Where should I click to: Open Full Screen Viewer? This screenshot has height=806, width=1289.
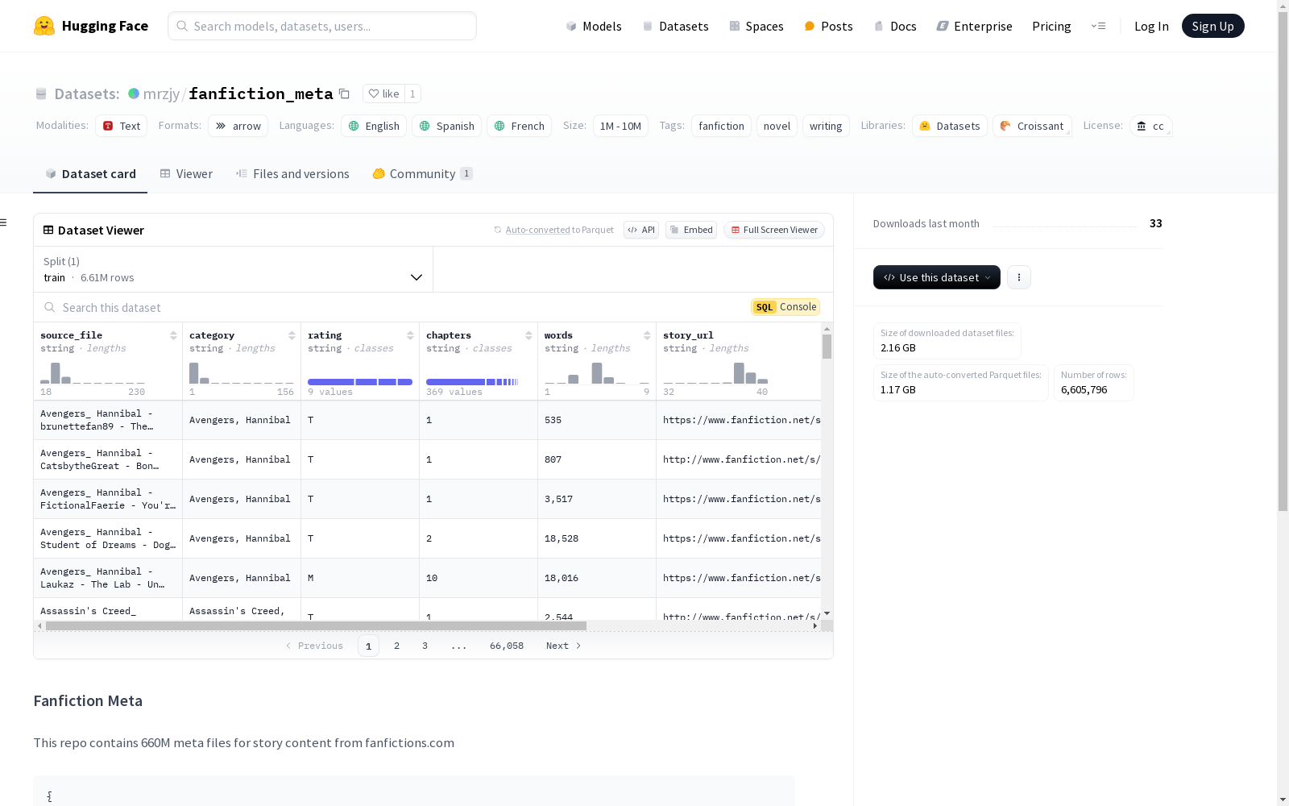pos(774,230)
